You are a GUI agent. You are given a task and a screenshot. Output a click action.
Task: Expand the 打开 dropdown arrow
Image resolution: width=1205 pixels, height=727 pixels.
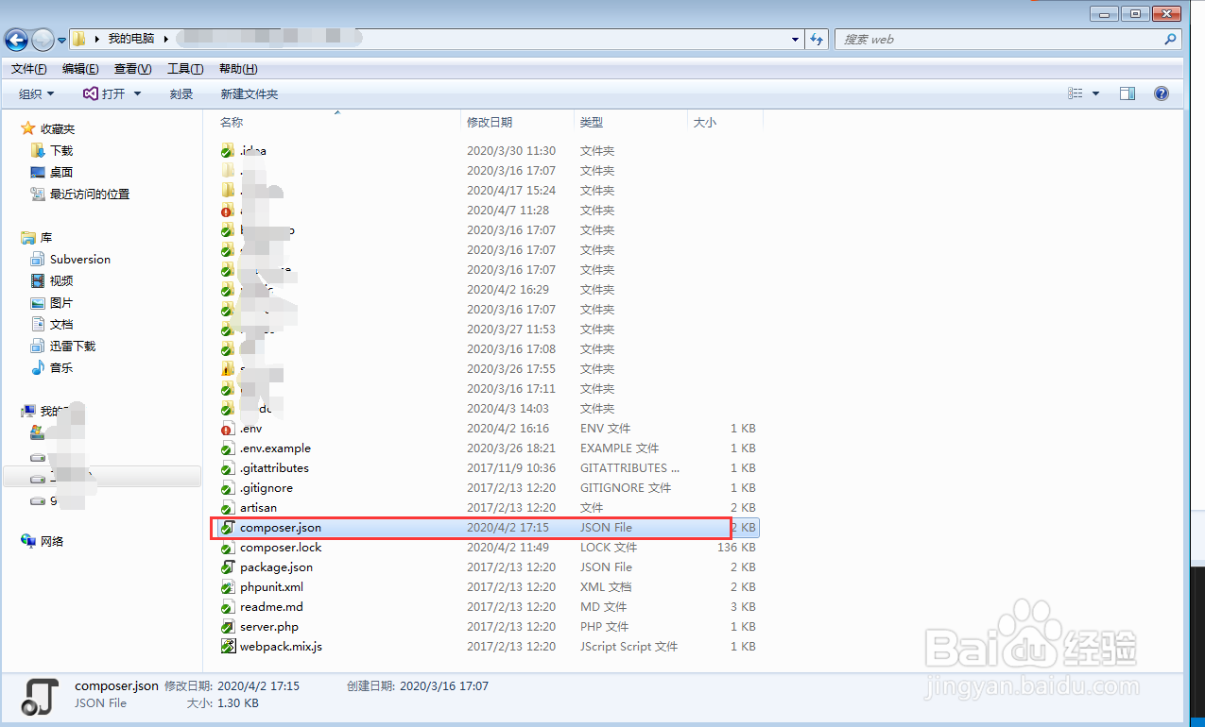coord(137,93)
